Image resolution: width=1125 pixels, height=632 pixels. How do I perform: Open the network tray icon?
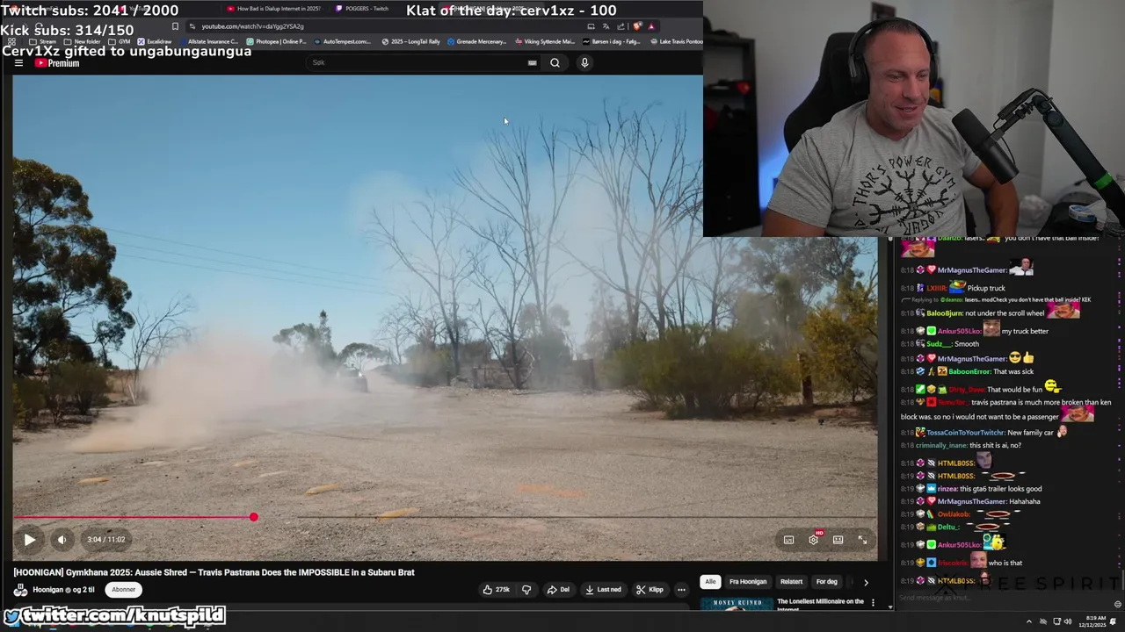point(1056,621)
